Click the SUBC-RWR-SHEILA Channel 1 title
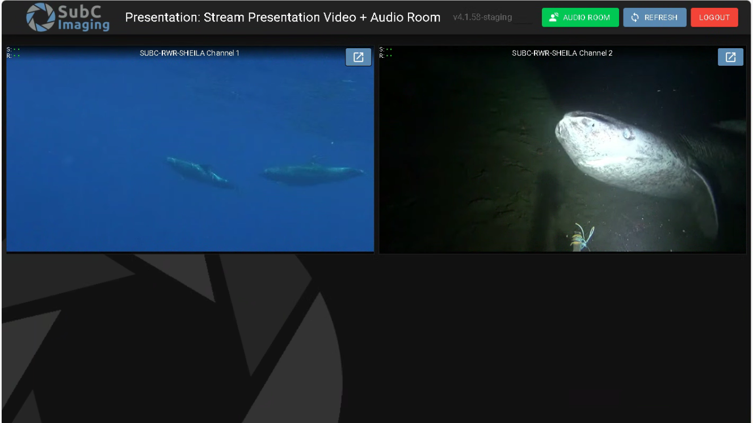The width and height of the screenshot is (753, 423). point(190,53)
